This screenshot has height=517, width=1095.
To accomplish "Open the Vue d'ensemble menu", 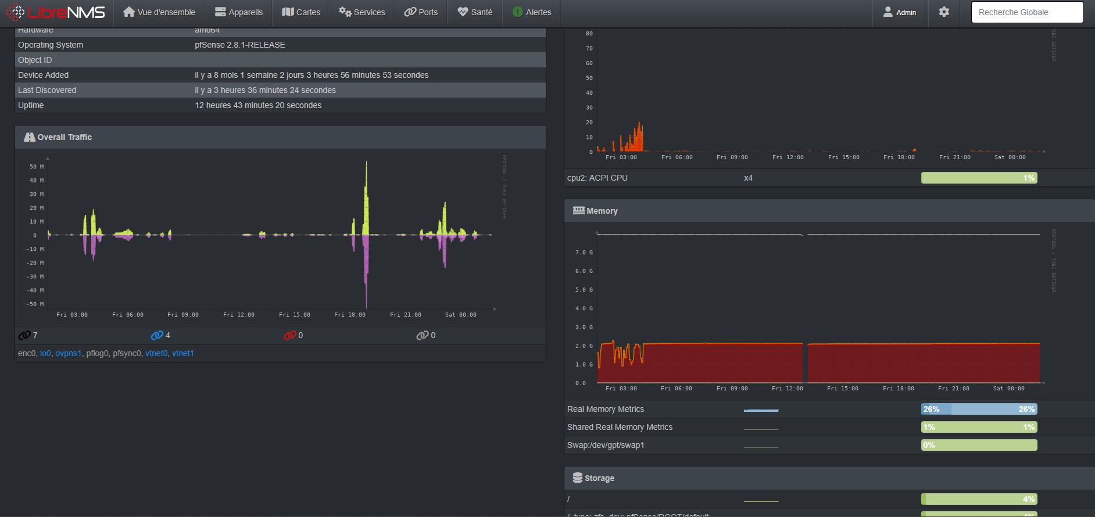I will coord(159,12).
